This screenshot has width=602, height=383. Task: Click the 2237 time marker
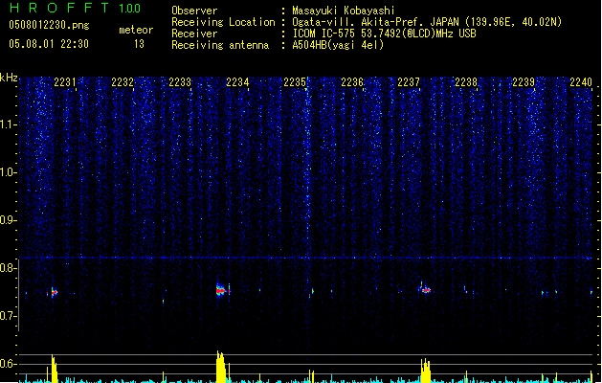pyautogui.click(x=409, y=82)
